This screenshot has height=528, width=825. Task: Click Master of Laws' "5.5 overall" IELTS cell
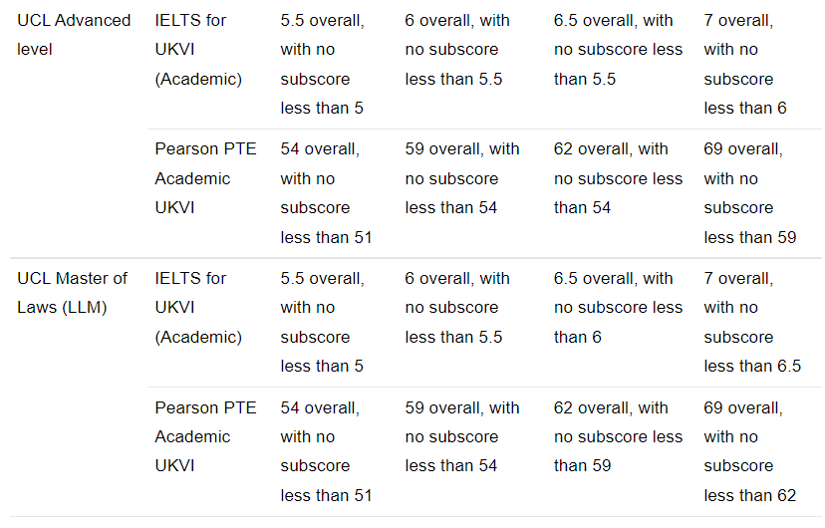click(x=322, y=322)
